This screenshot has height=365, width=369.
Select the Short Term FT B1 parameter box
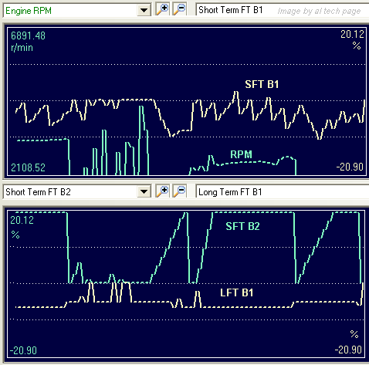coord(283,10)
